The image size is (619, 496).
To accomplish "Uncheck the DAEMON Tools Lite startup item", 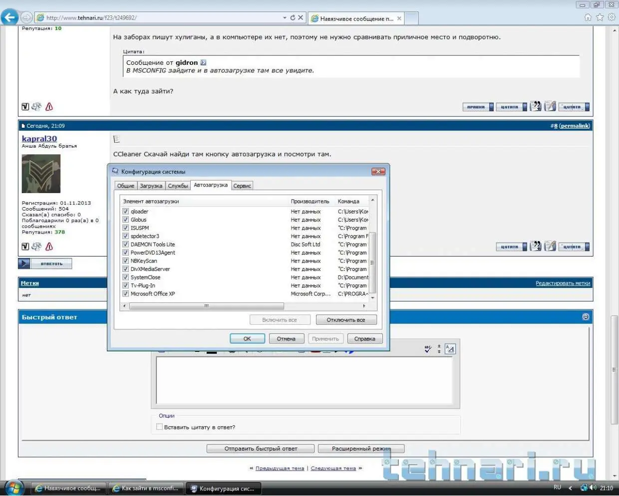I will click(x=126, y=245).
